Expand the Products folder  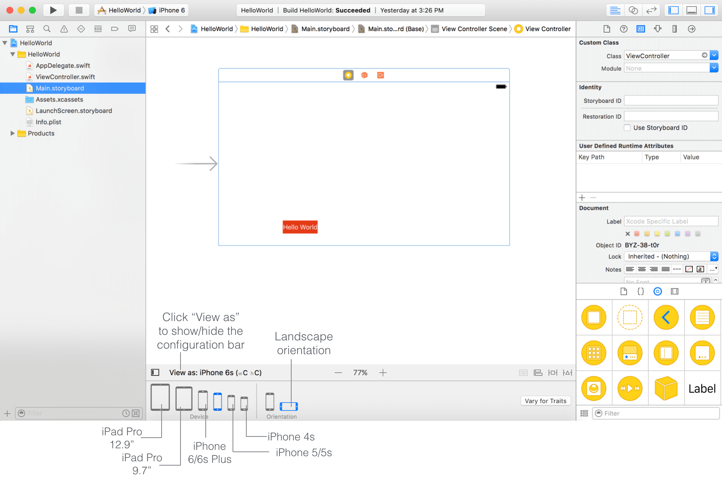13,134
